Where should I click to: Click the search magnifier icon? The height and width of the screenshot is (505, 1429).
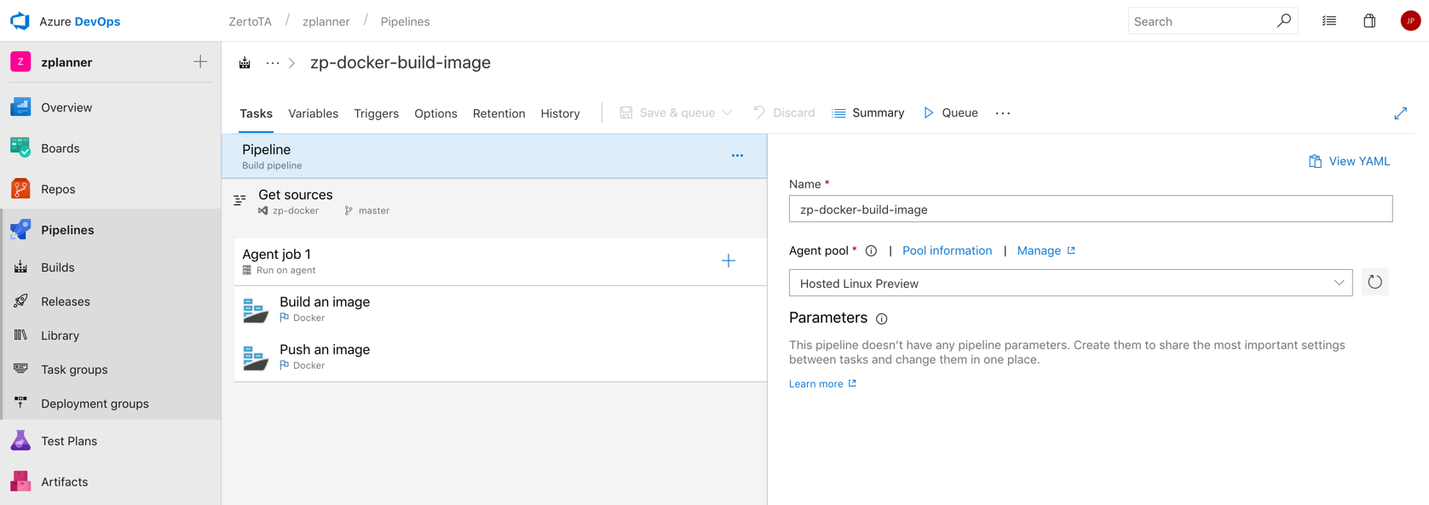pyautogui.click(x=1283, y=21)
